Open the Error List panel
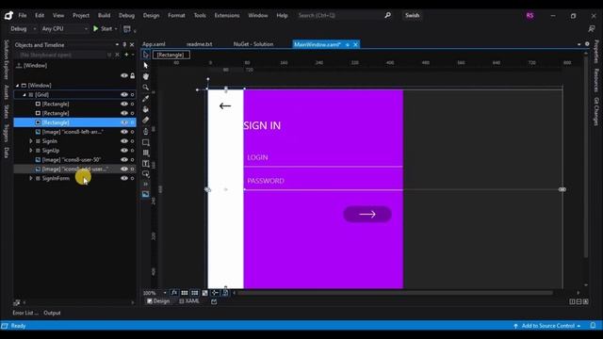Screen dimensions: 603x339 click(25, 313)
